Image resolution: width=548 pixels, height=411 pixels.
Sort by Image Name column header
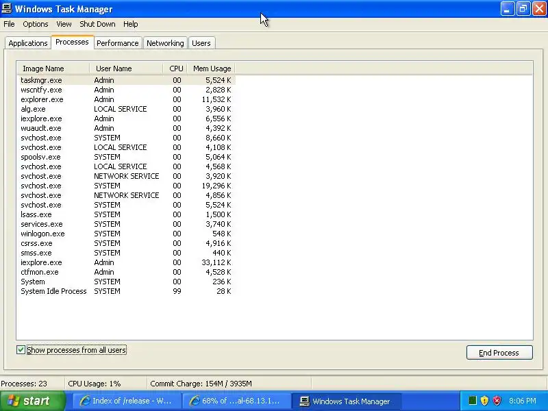tap(53, 68)
